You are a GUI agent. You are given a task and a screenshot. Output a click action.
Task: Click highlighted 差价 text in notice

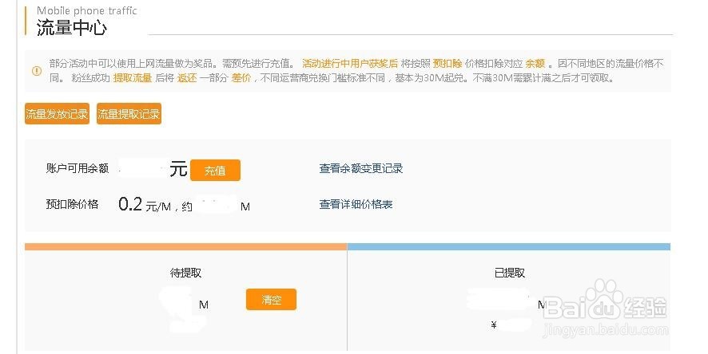[241, 78]
